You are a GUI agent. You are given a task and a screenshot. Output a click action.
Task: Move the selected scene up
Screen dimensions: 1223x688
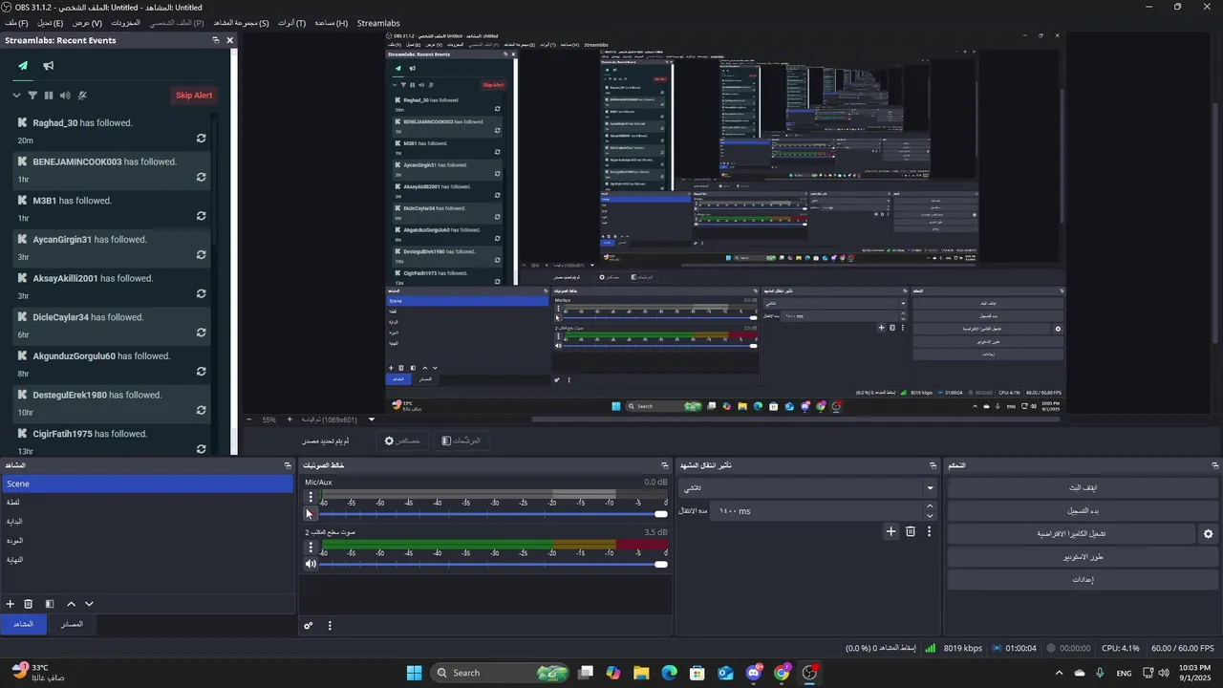(71, 604)
